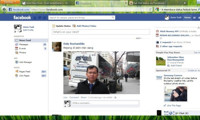Reload the page with the refresh icon
This screenshot has width=200, height=120.
pos(150,10)
